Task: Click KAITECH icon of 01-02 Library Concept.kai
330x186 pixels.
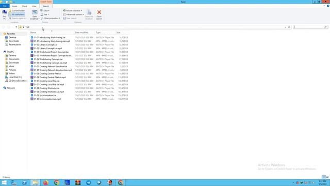Action: (32, 45)
